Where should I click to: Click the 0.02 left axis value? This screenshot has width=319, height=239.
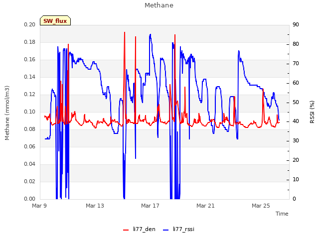pos(30,181)
